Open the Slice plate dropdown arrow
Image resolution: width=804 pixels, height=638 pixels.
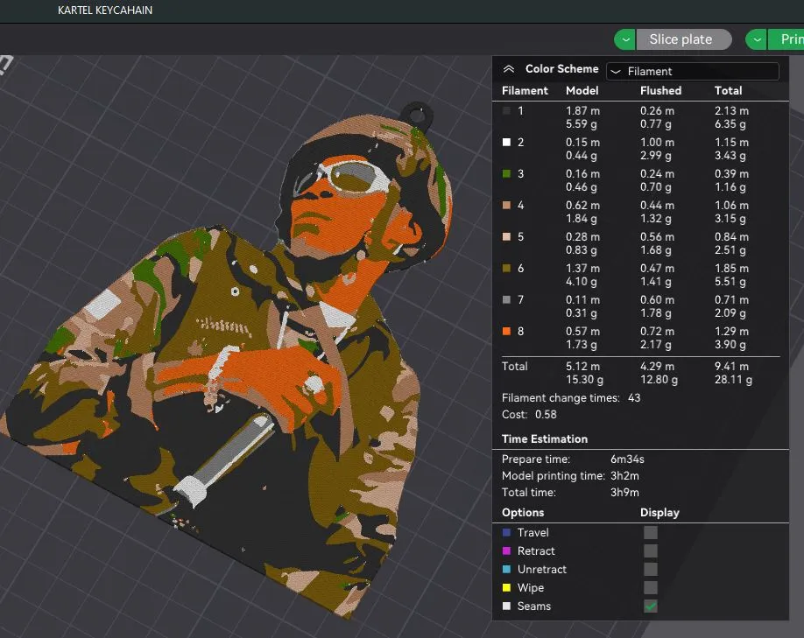tap(625, 39)
